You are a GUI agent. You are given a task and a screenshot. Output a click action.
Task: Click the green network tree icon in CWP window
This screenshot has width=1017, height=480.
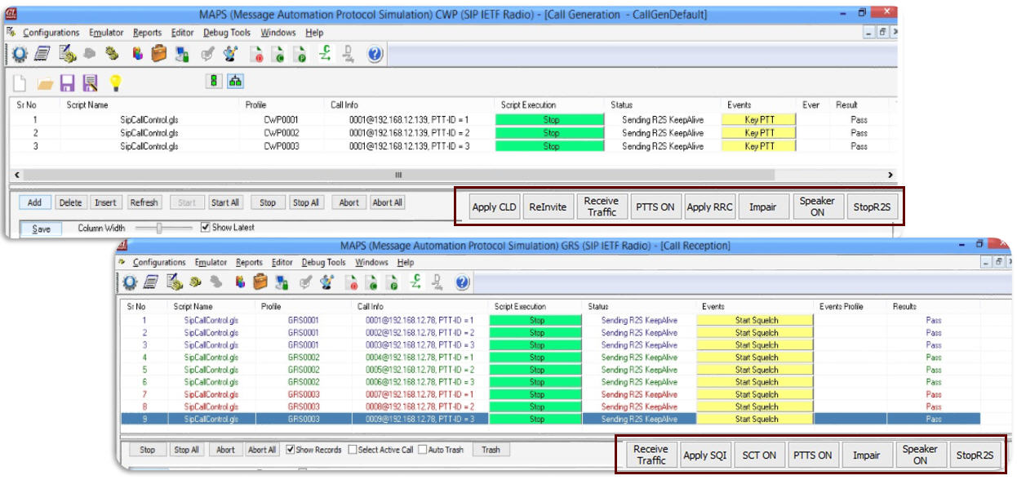click(x=235, y=82)
